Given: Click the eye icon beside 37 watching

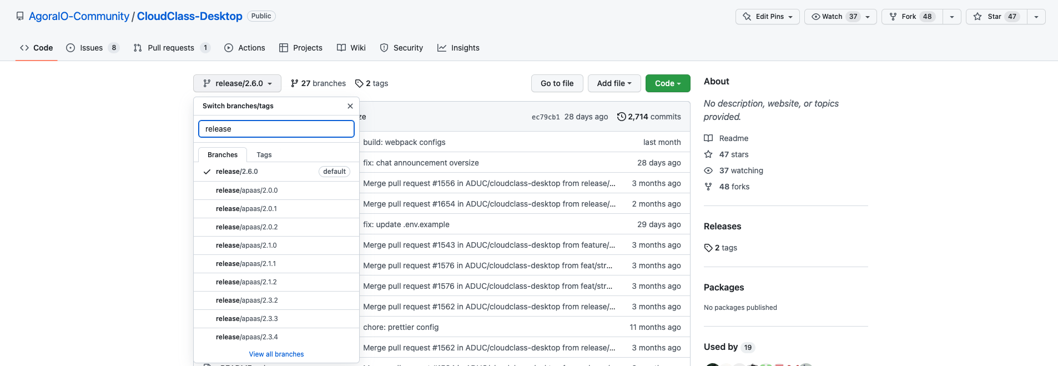Looking at the screenshot, I should 708,171.
